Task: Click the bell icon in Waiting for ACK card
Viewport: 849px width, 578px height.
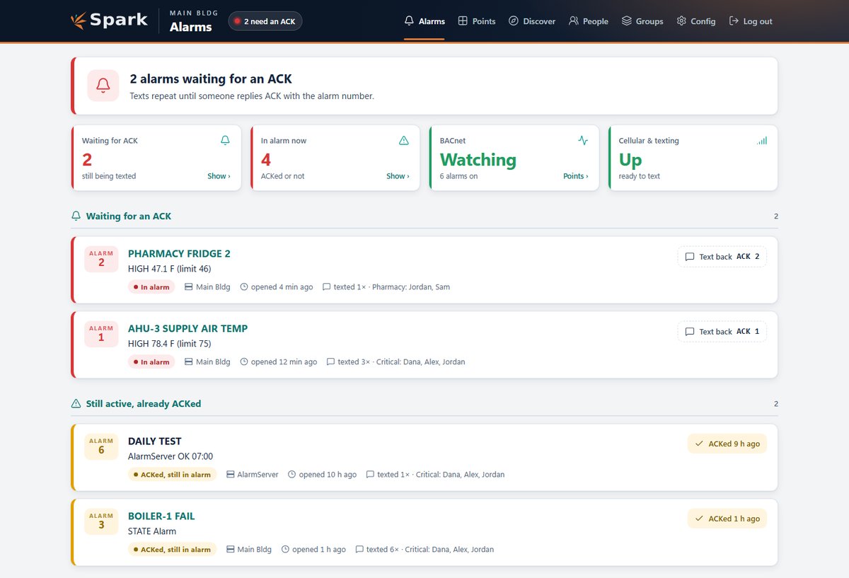Action: pos(225,141)
